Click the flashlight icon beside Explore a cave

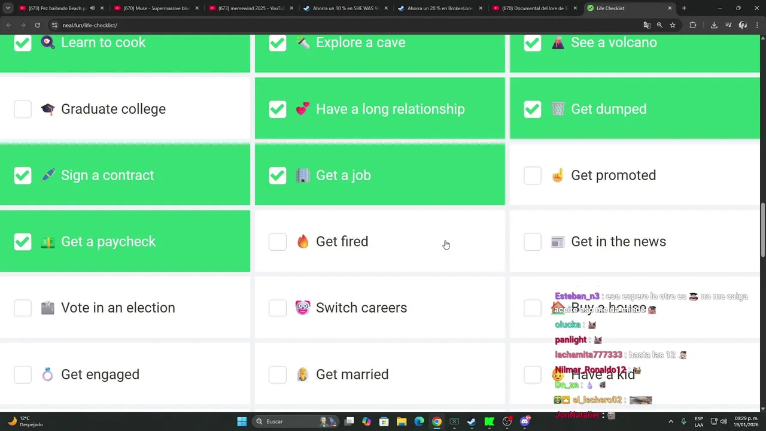tap(303, 43)
